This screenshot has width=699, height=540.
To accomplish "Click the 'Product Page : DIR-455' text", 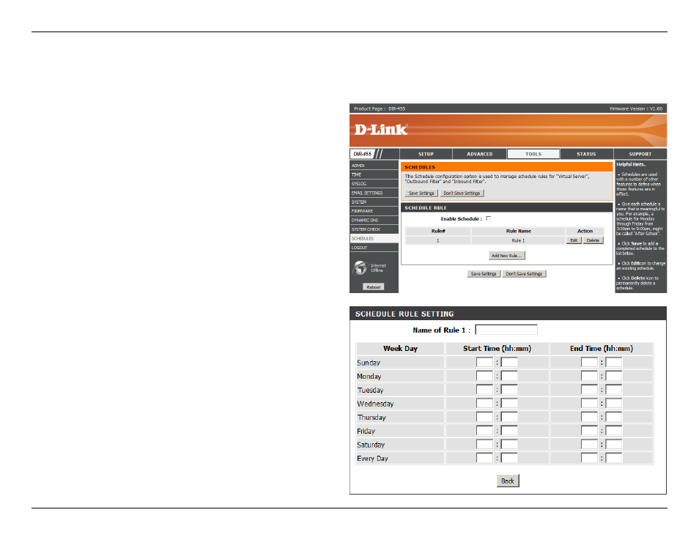I will [x=380, y=108].
